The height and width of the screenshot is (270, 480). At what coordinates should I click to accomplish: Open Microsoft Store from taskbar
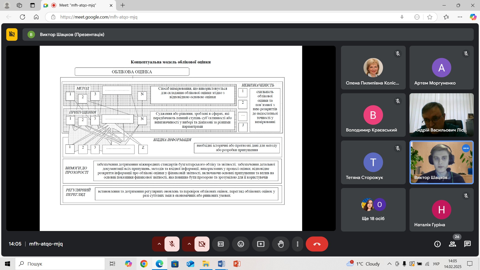175,264
